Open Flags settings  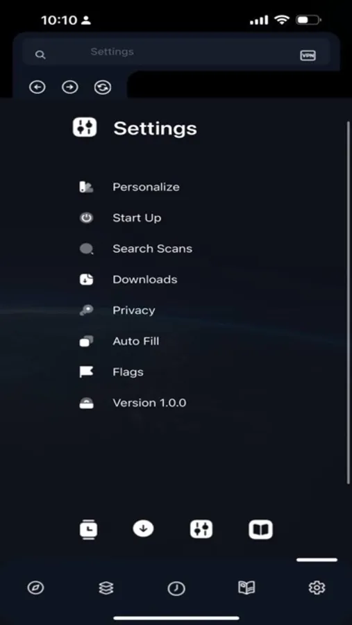click(x=128, y=372)
